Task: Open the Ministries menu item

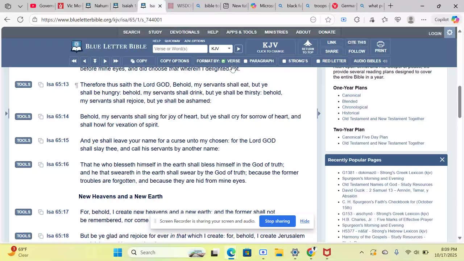Action: click(276, 32)
